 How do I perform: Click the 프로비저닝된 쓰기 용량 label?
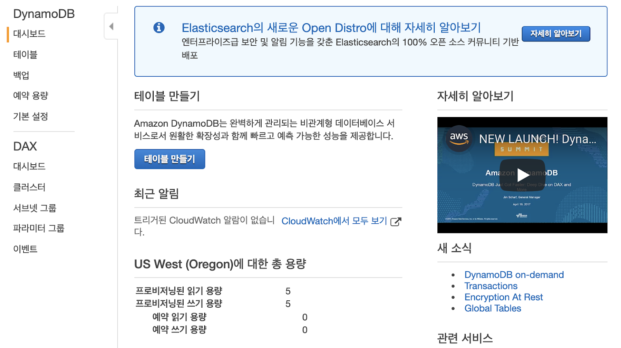(179, 303)
